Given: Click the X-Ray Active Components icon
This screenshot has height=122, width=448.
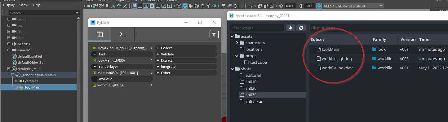Looking at the screenshot, I should (x=265, y=6).
